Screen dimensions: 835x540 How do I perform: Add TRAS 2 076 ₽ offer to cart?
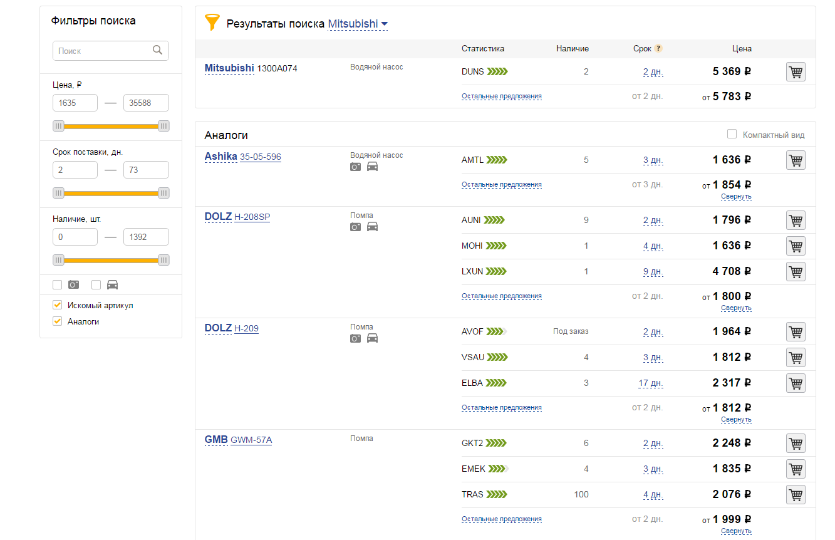click(x=796, y=495)
